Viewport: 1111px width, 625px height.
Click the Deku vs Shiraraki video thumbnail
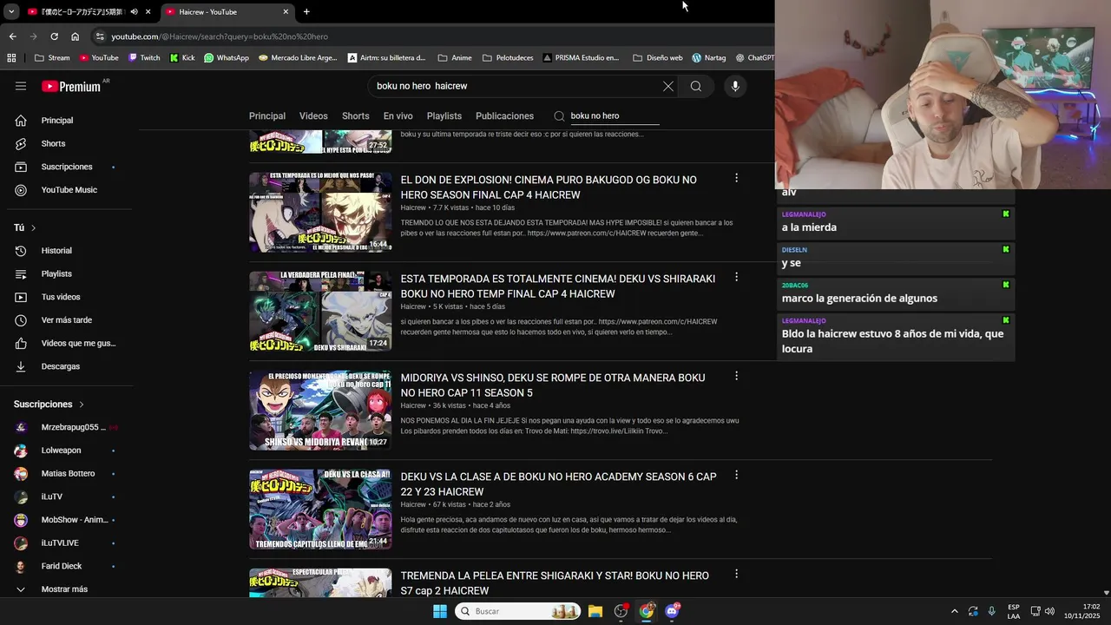pyautogui.click(x=320, y=311)
